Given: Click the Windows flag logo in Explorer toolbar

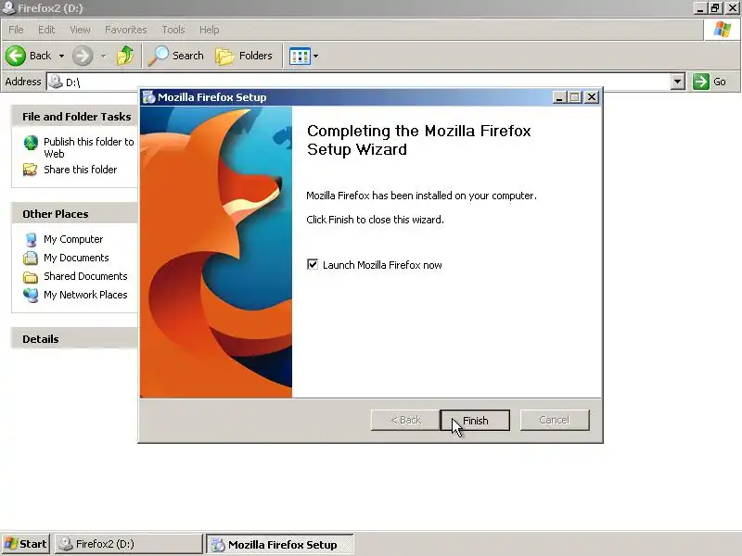Looking at the screenshot, I should coord(723,30).
